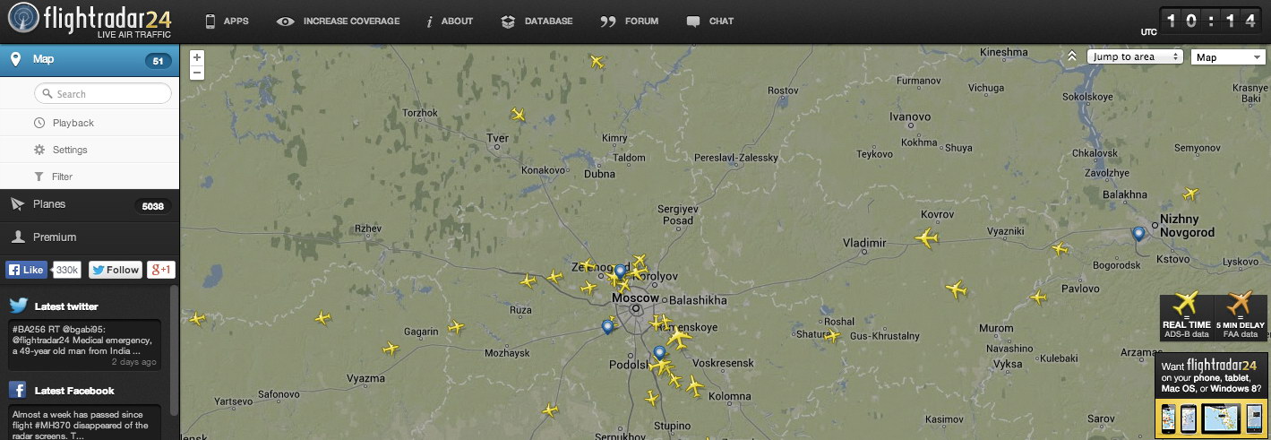Click the plane icon near Tver
Viewport: 1271px width, 440px height.
518,115
